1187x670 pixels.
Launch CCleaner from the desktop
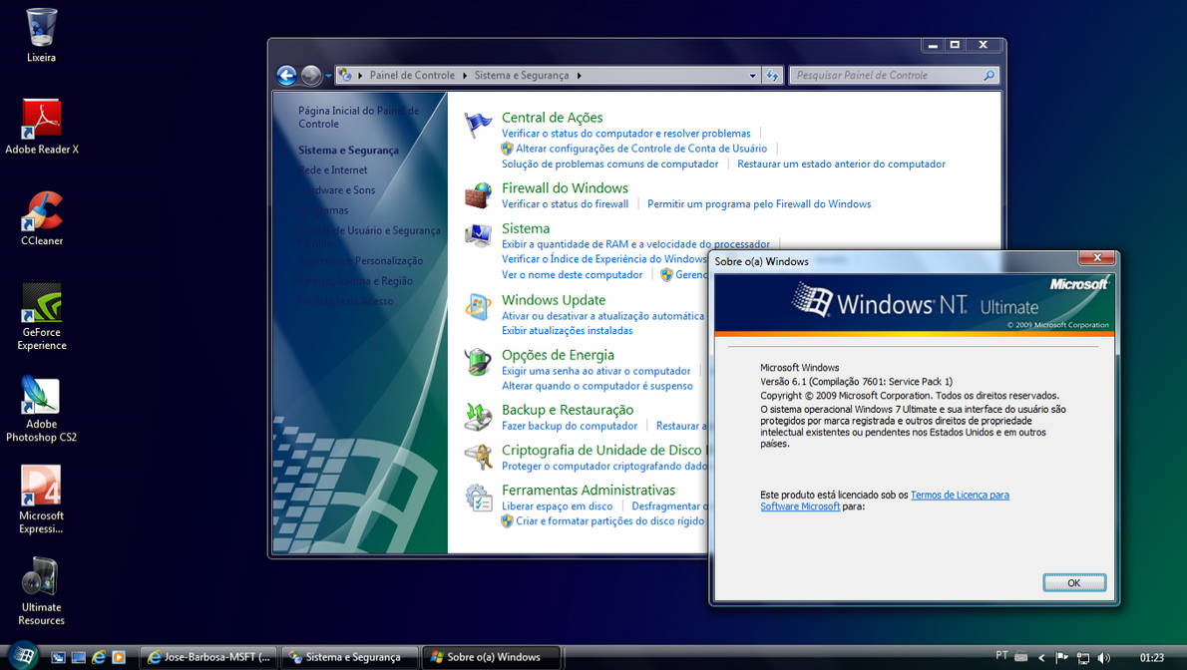40,211
